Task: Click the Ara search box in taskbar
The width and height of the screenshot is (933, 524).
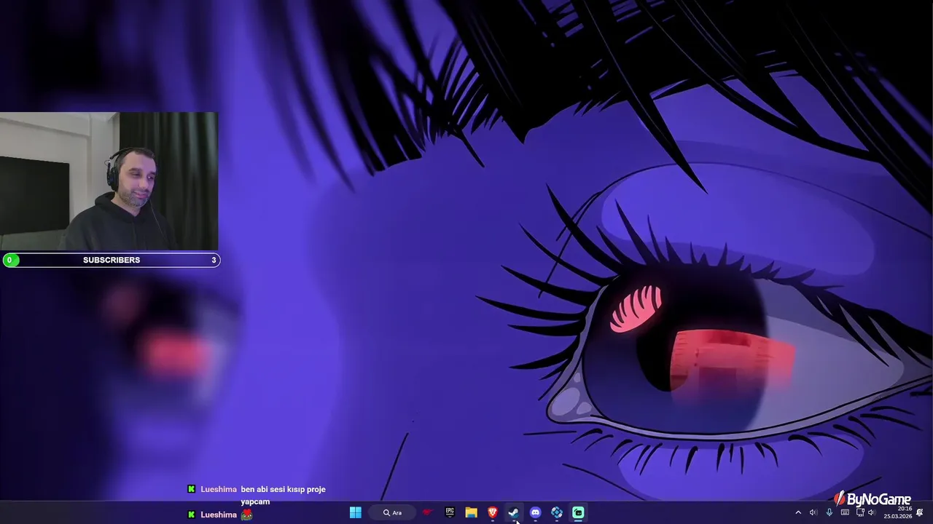Action: click(393, 512)
